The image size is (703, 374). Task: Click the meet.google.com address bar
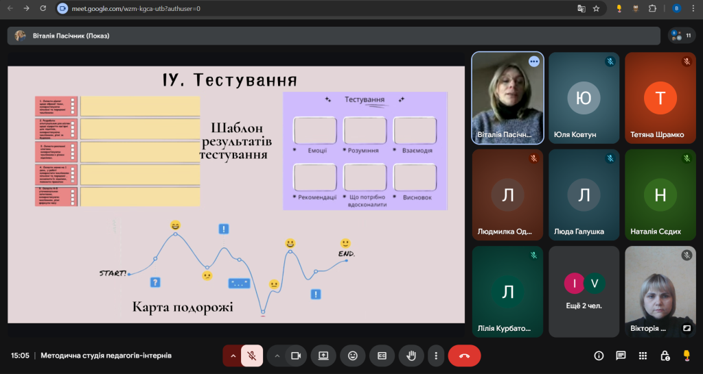275,8
